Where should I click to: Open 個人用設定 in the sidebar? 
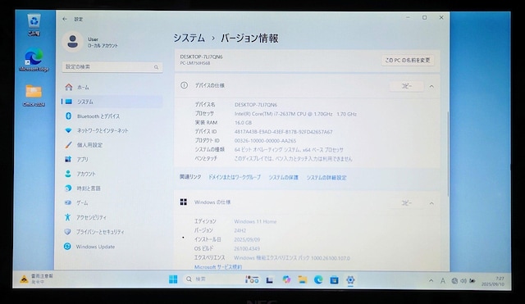(x=112, y=145)
